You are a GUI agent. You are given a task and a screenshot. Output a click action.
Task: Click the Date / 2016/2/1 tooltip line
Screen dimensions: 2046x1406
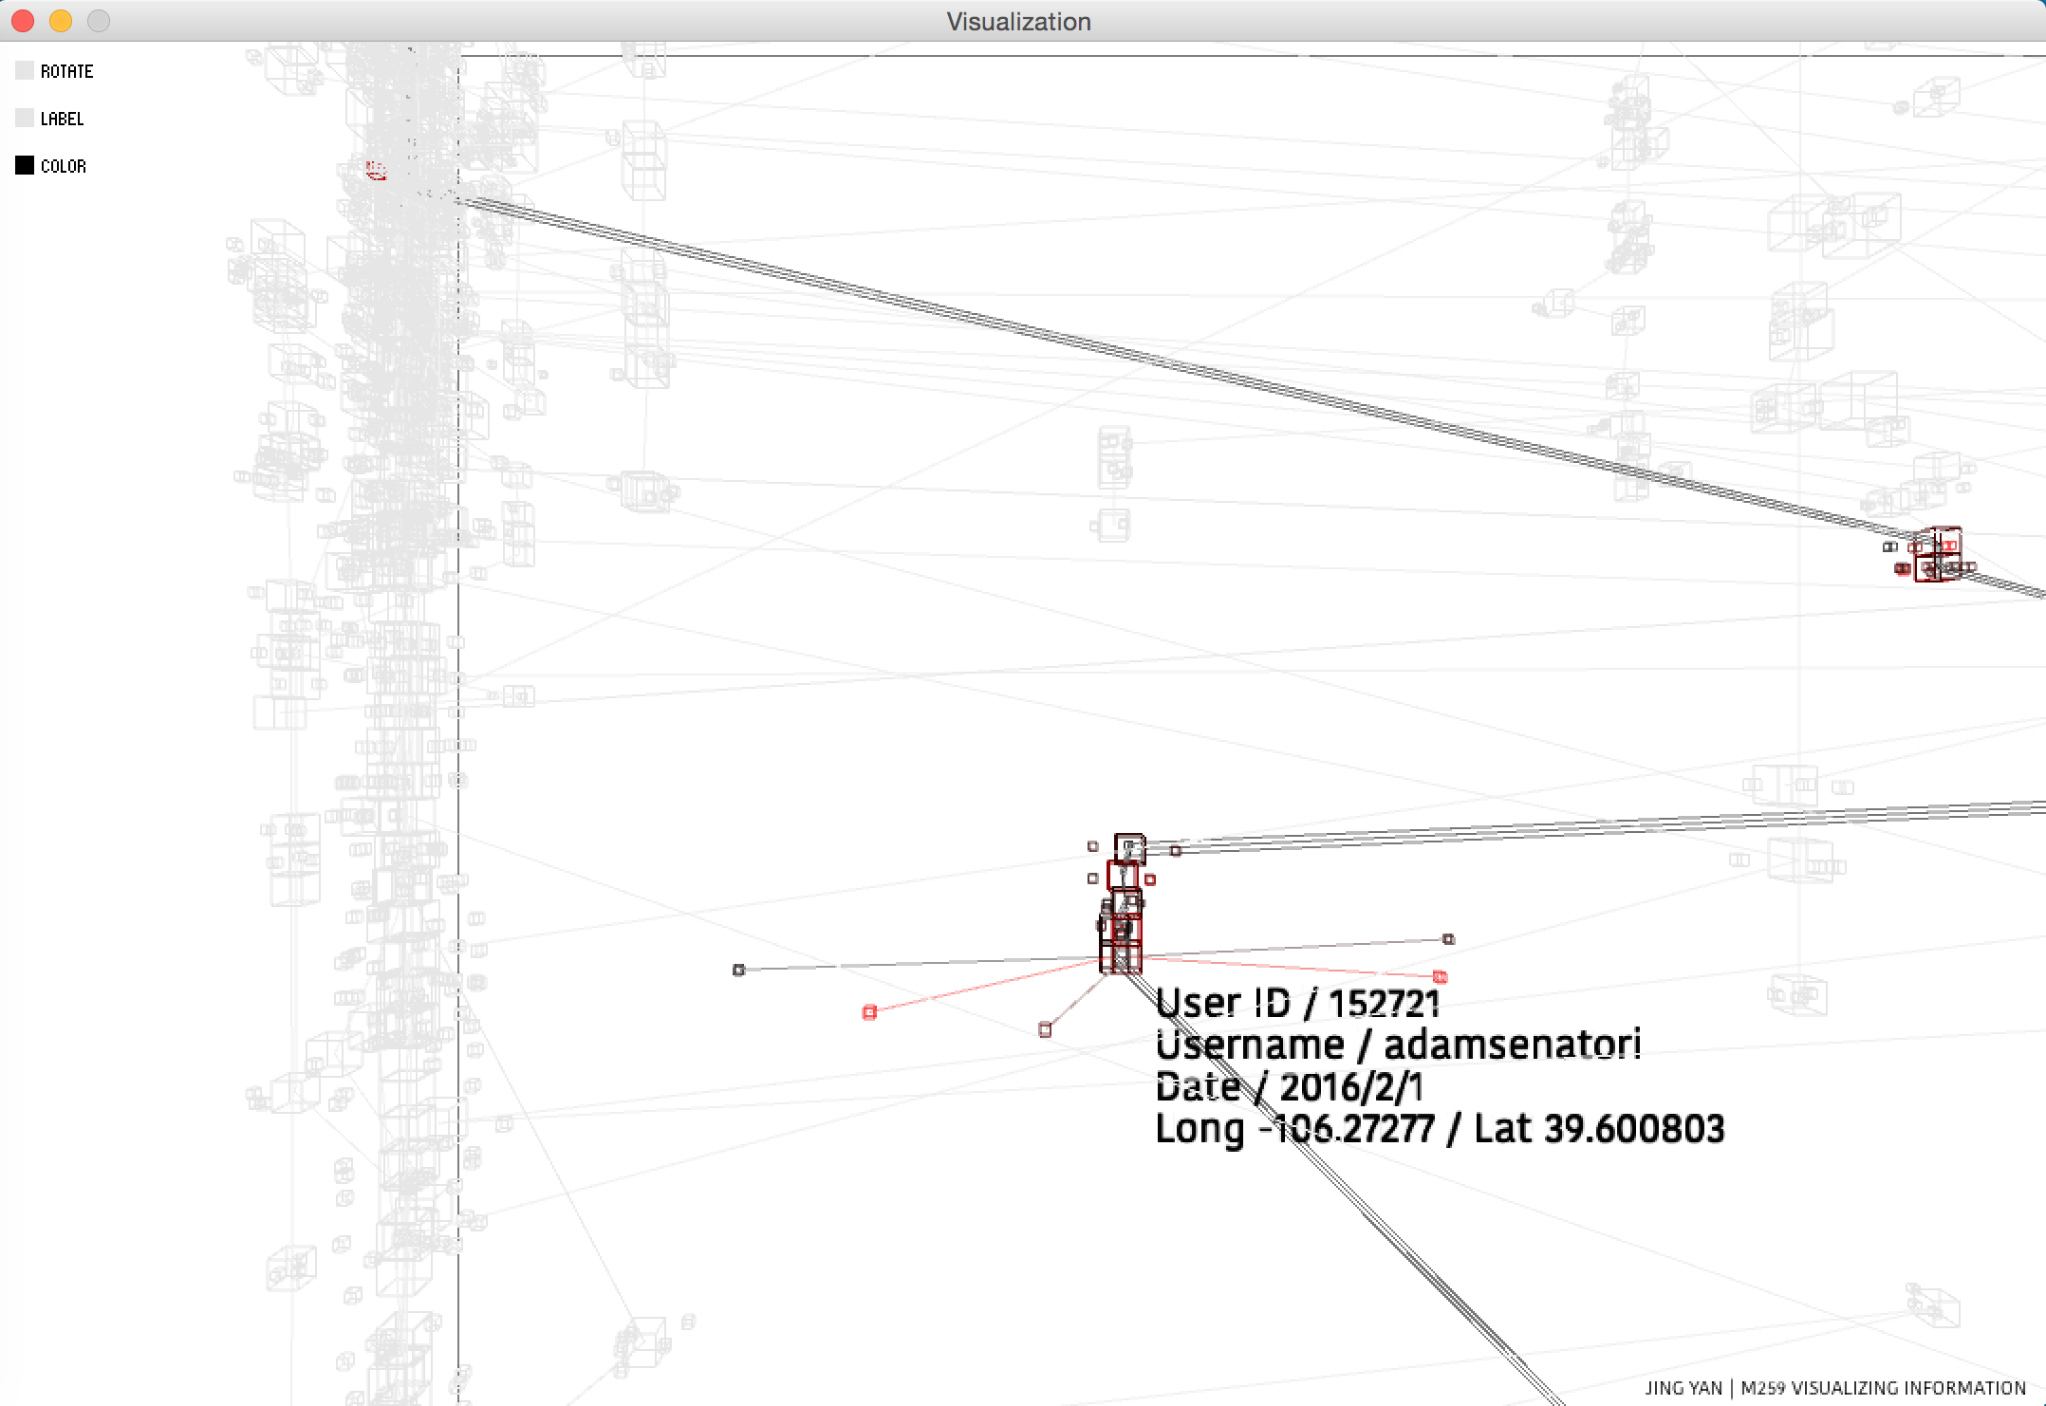1289,1087
